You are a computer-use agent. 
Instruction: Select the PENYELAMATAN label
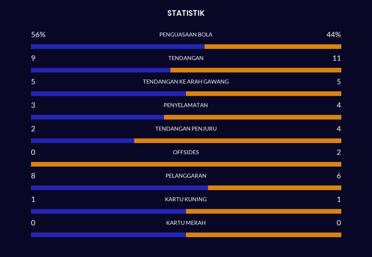(x=186, y=105)
